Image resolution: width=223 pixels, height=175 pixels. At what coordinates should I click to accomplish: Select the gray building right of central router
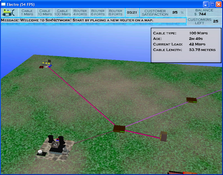pyautogui.click(x=164, y=136)
